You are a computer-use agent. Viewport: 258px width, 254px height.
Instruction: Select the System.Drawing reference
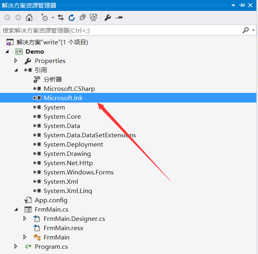(67, 153)
